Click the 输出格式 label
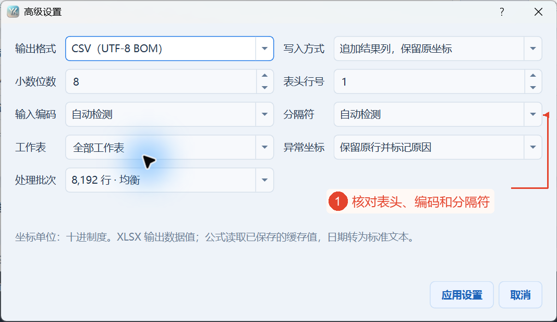The width and height of the screenshot is (557, 322). pyautogui.click(x=35, y=49)
